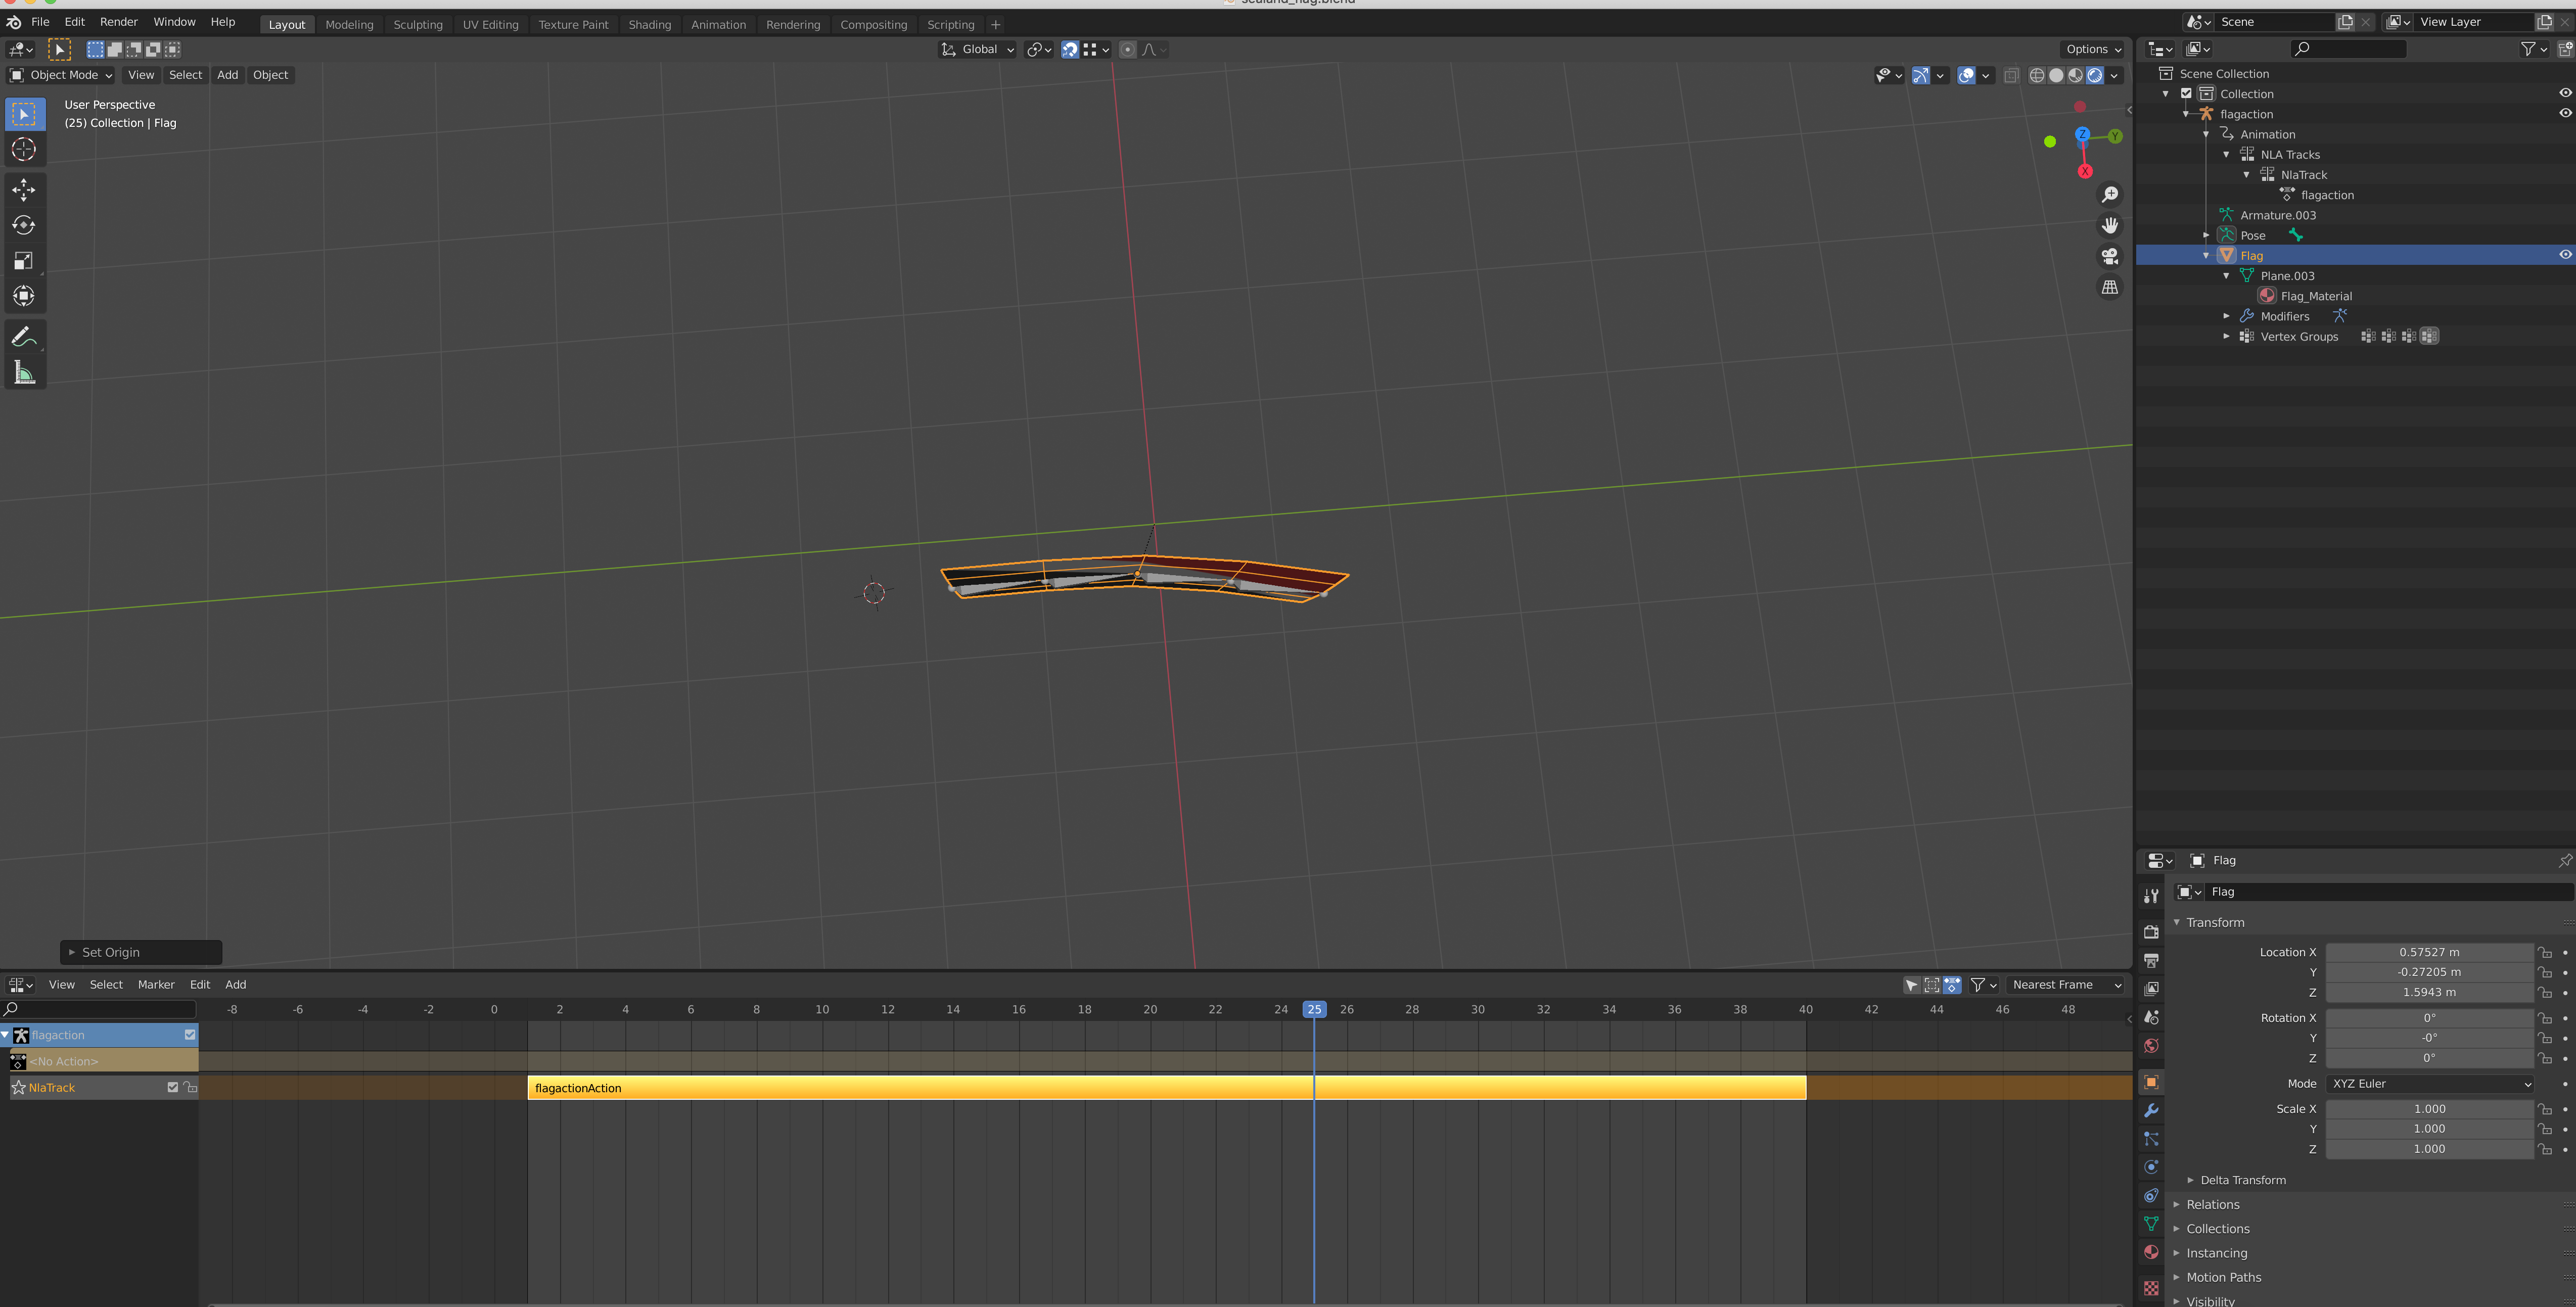Open the Render menu
This screenshot has width=2576, height=1307.
point(119,21)
